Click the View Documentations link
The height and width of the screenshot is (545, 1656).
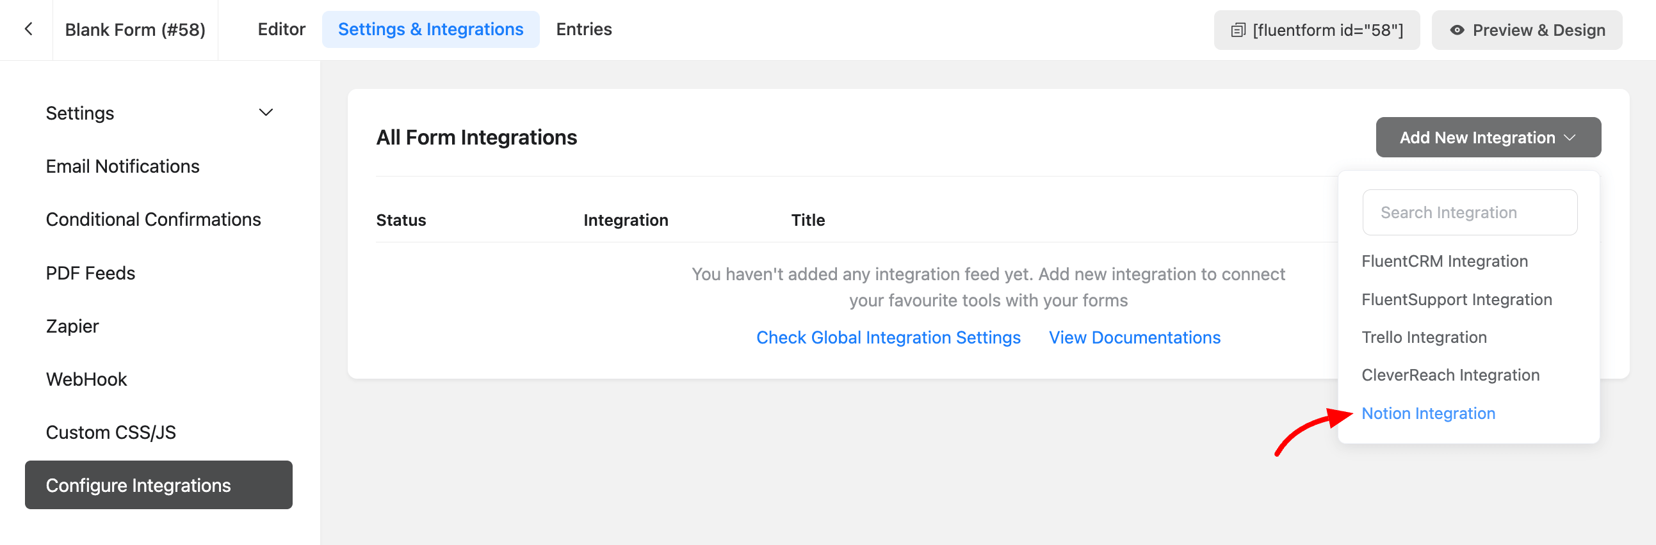[1134, 338]
